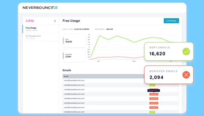Image resolution: width=204 pixels, height=116 pixels.
Task: Click the Free Usage page title
Action: (71, 21)
